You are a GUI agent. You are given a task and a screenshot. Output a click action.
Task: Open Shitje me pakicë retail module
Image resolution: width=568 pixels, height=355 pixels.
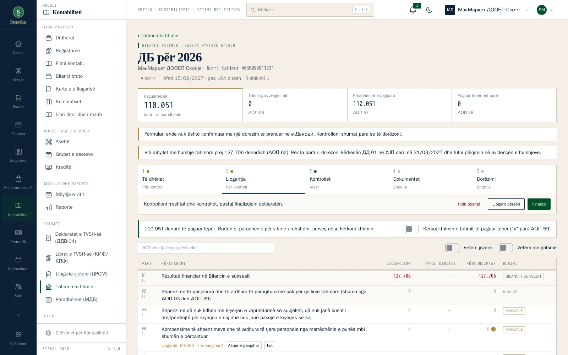click(x=18, y=182)
